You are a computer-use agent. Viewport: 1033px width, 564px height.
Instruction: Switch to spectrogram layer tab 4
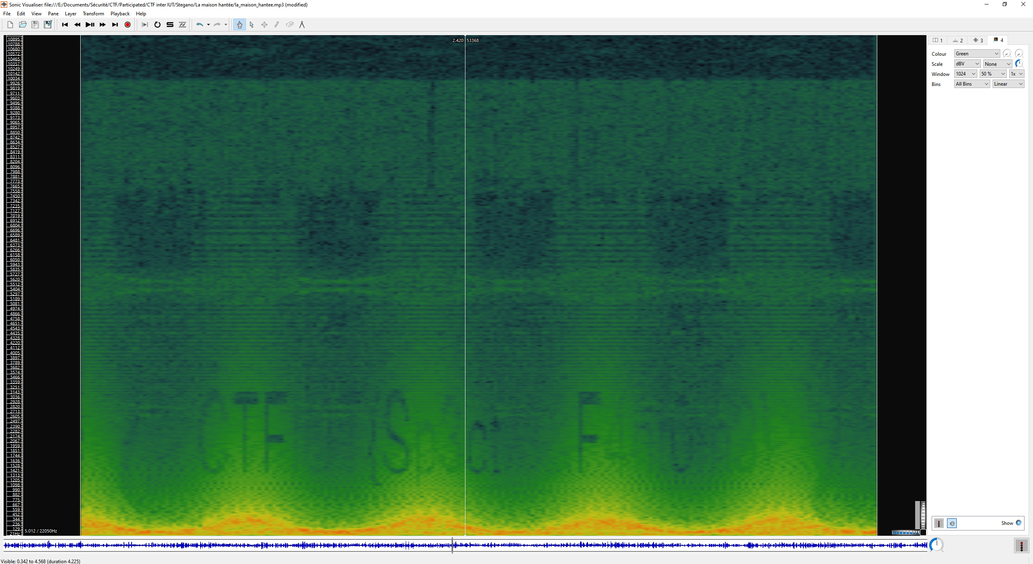point(998,40)
